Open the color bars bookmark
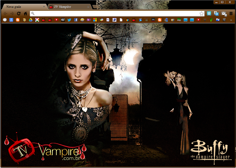Screen dimensions: 236x168 [x=172, y=20]
